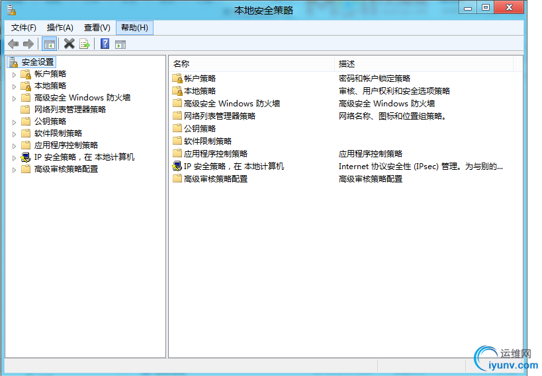
Task: Click the 公钥策略 folder icon in list pane
Action: click(177, 128)
